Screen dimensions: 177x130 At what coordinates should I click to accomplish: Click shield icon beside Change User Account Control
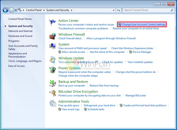click(120, 25)
